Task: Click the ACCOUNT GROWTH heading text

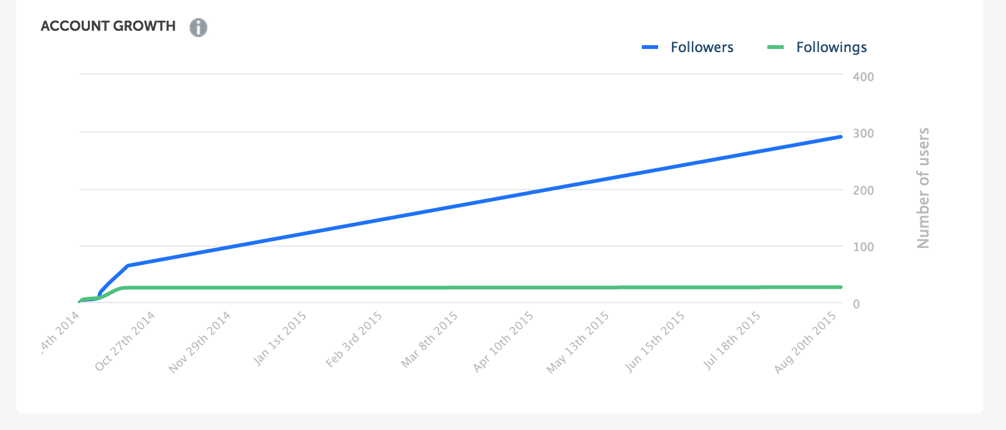Action: click(x=108, y=26)
